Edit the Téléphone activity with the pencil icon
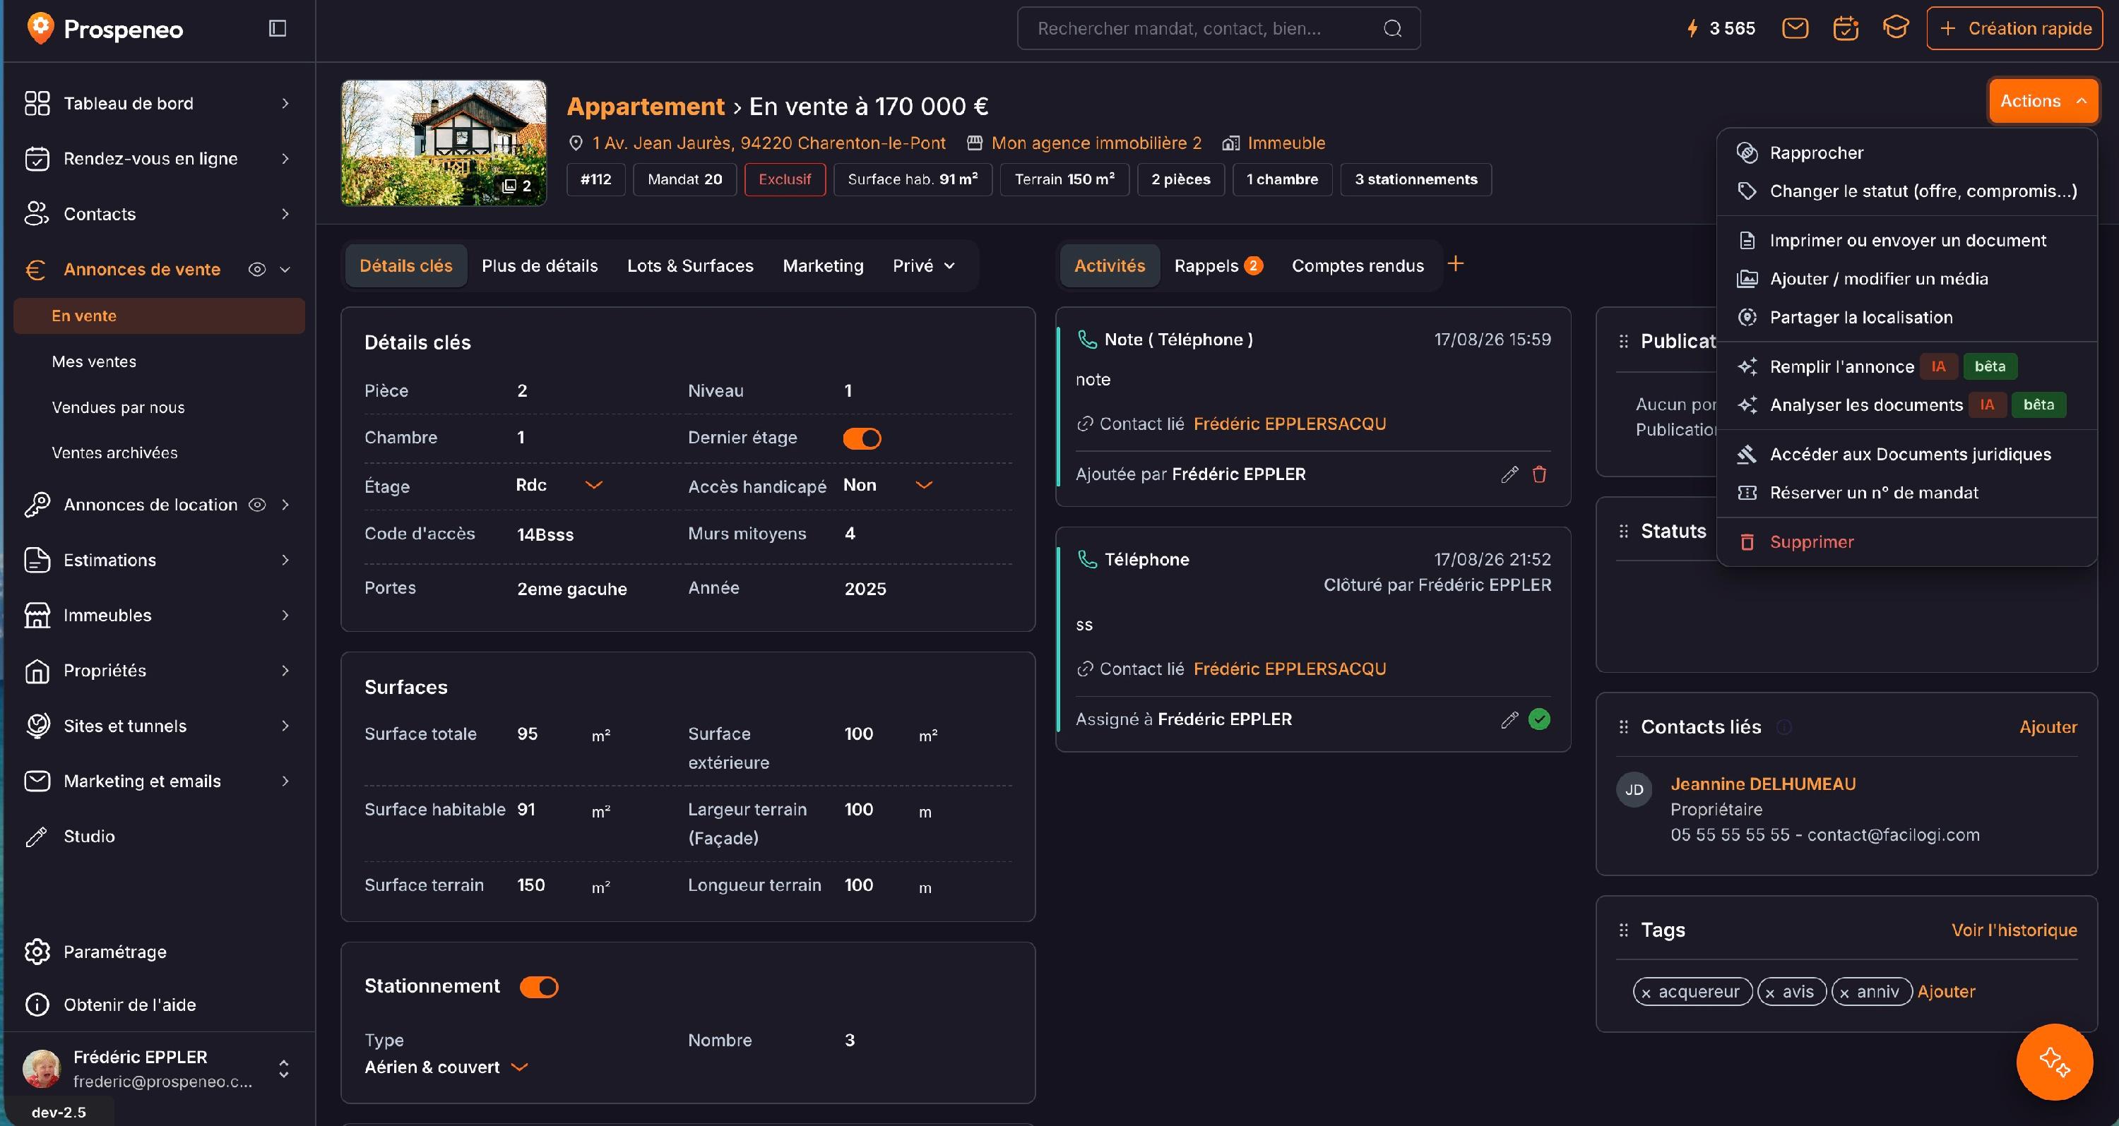 (x=1509, y=720)
